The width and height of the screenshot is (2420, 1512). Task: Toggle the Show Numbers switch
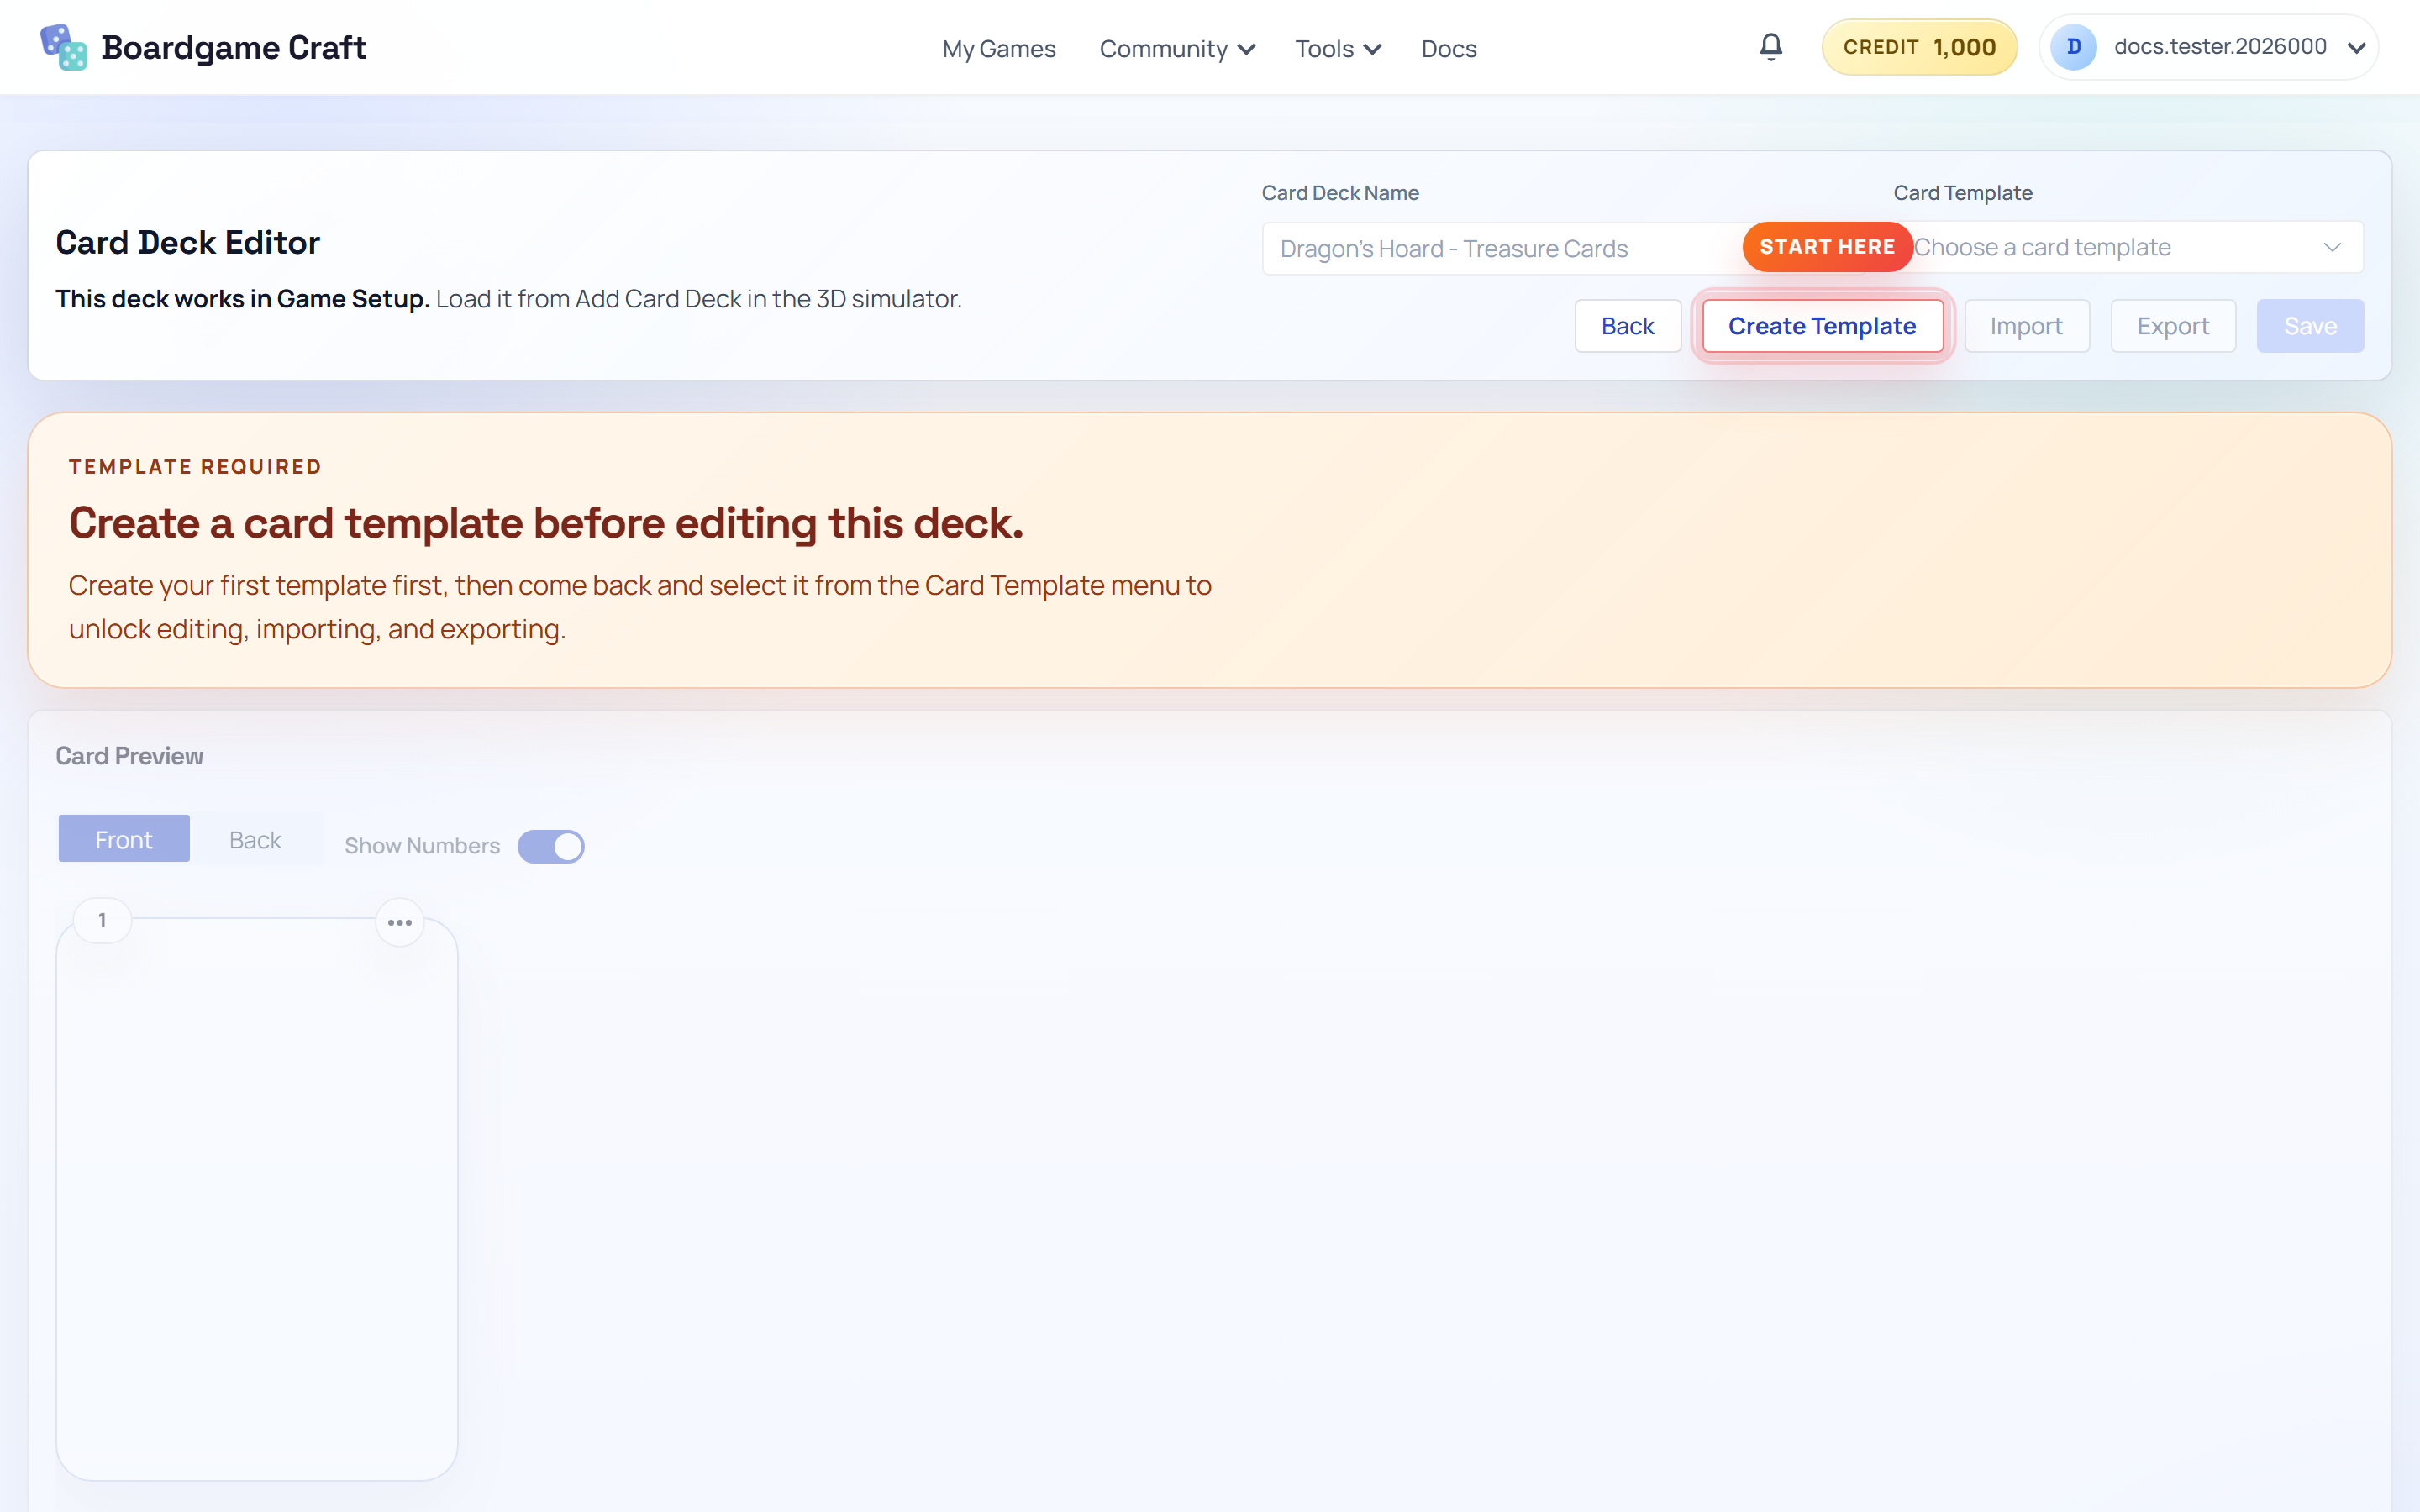[x=551, y=846]
